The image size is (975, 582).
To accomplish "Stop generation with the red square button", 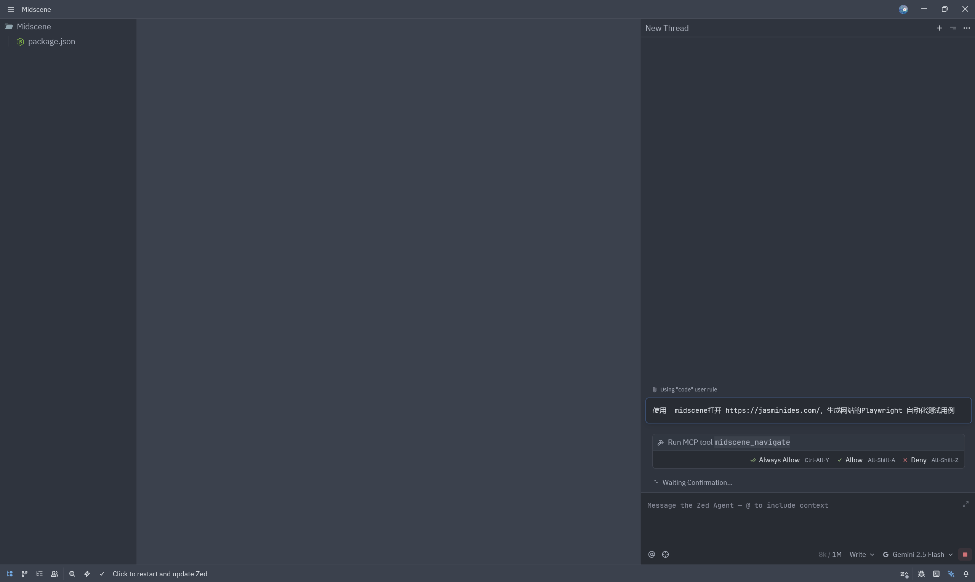I will pos(965,554).
